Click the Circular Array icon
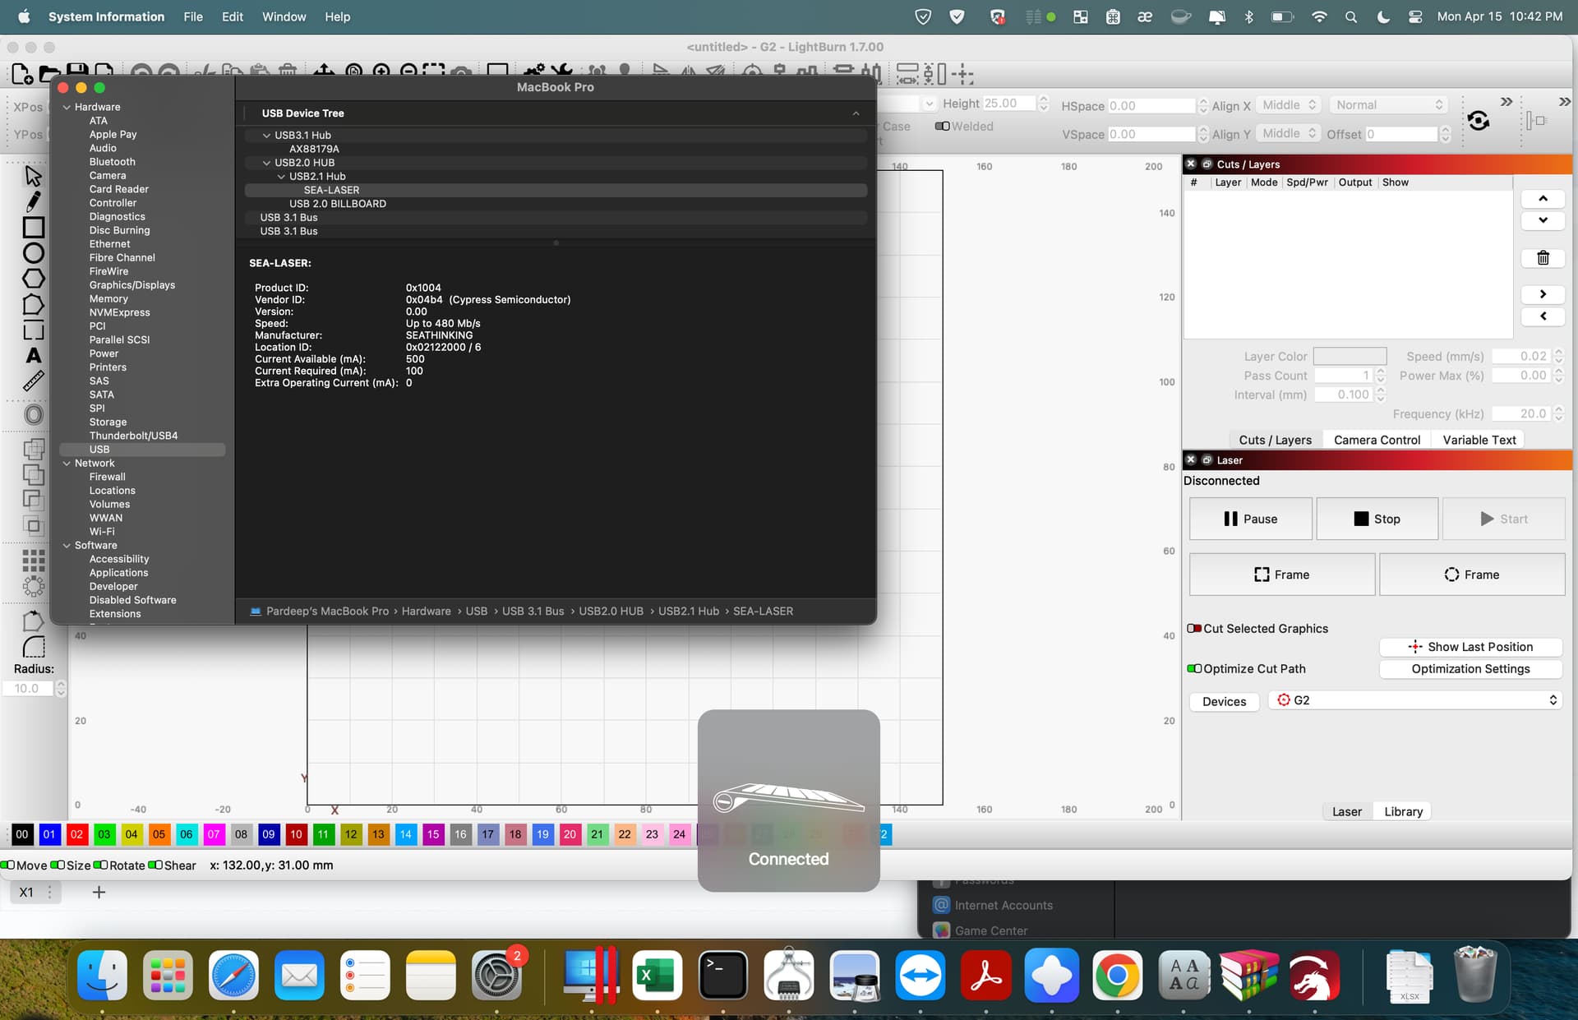1578x1020 pixels. pos(33,586)
